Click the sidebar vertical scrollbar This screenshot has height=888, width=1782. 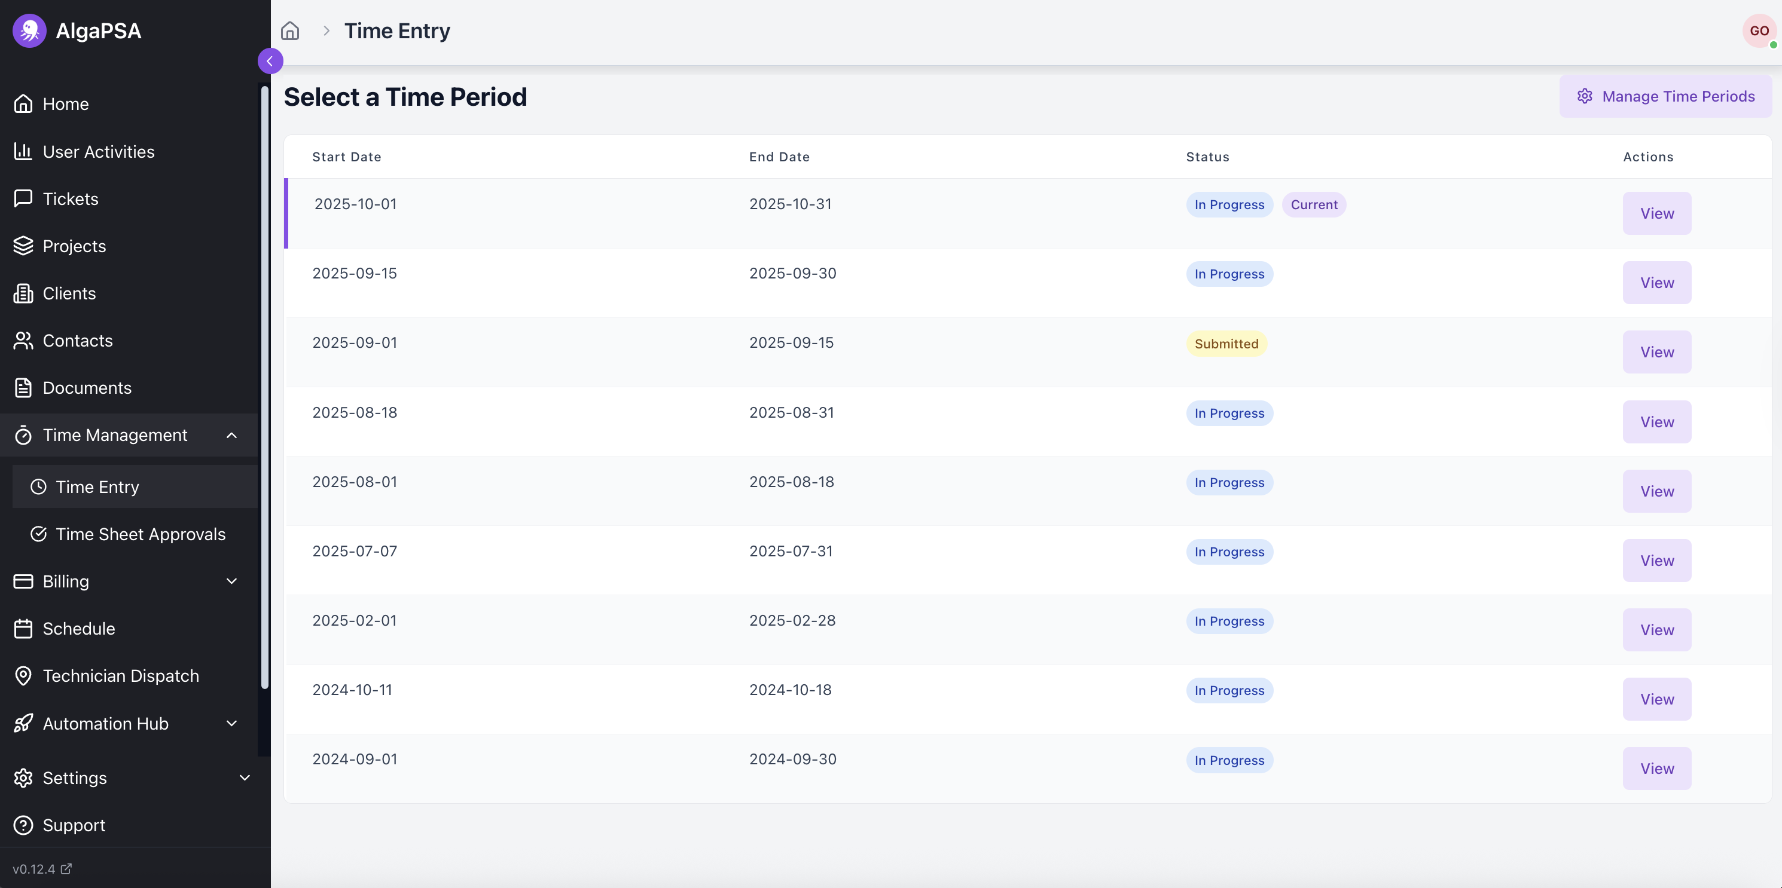pyautogui.click(x=264, y=387)
